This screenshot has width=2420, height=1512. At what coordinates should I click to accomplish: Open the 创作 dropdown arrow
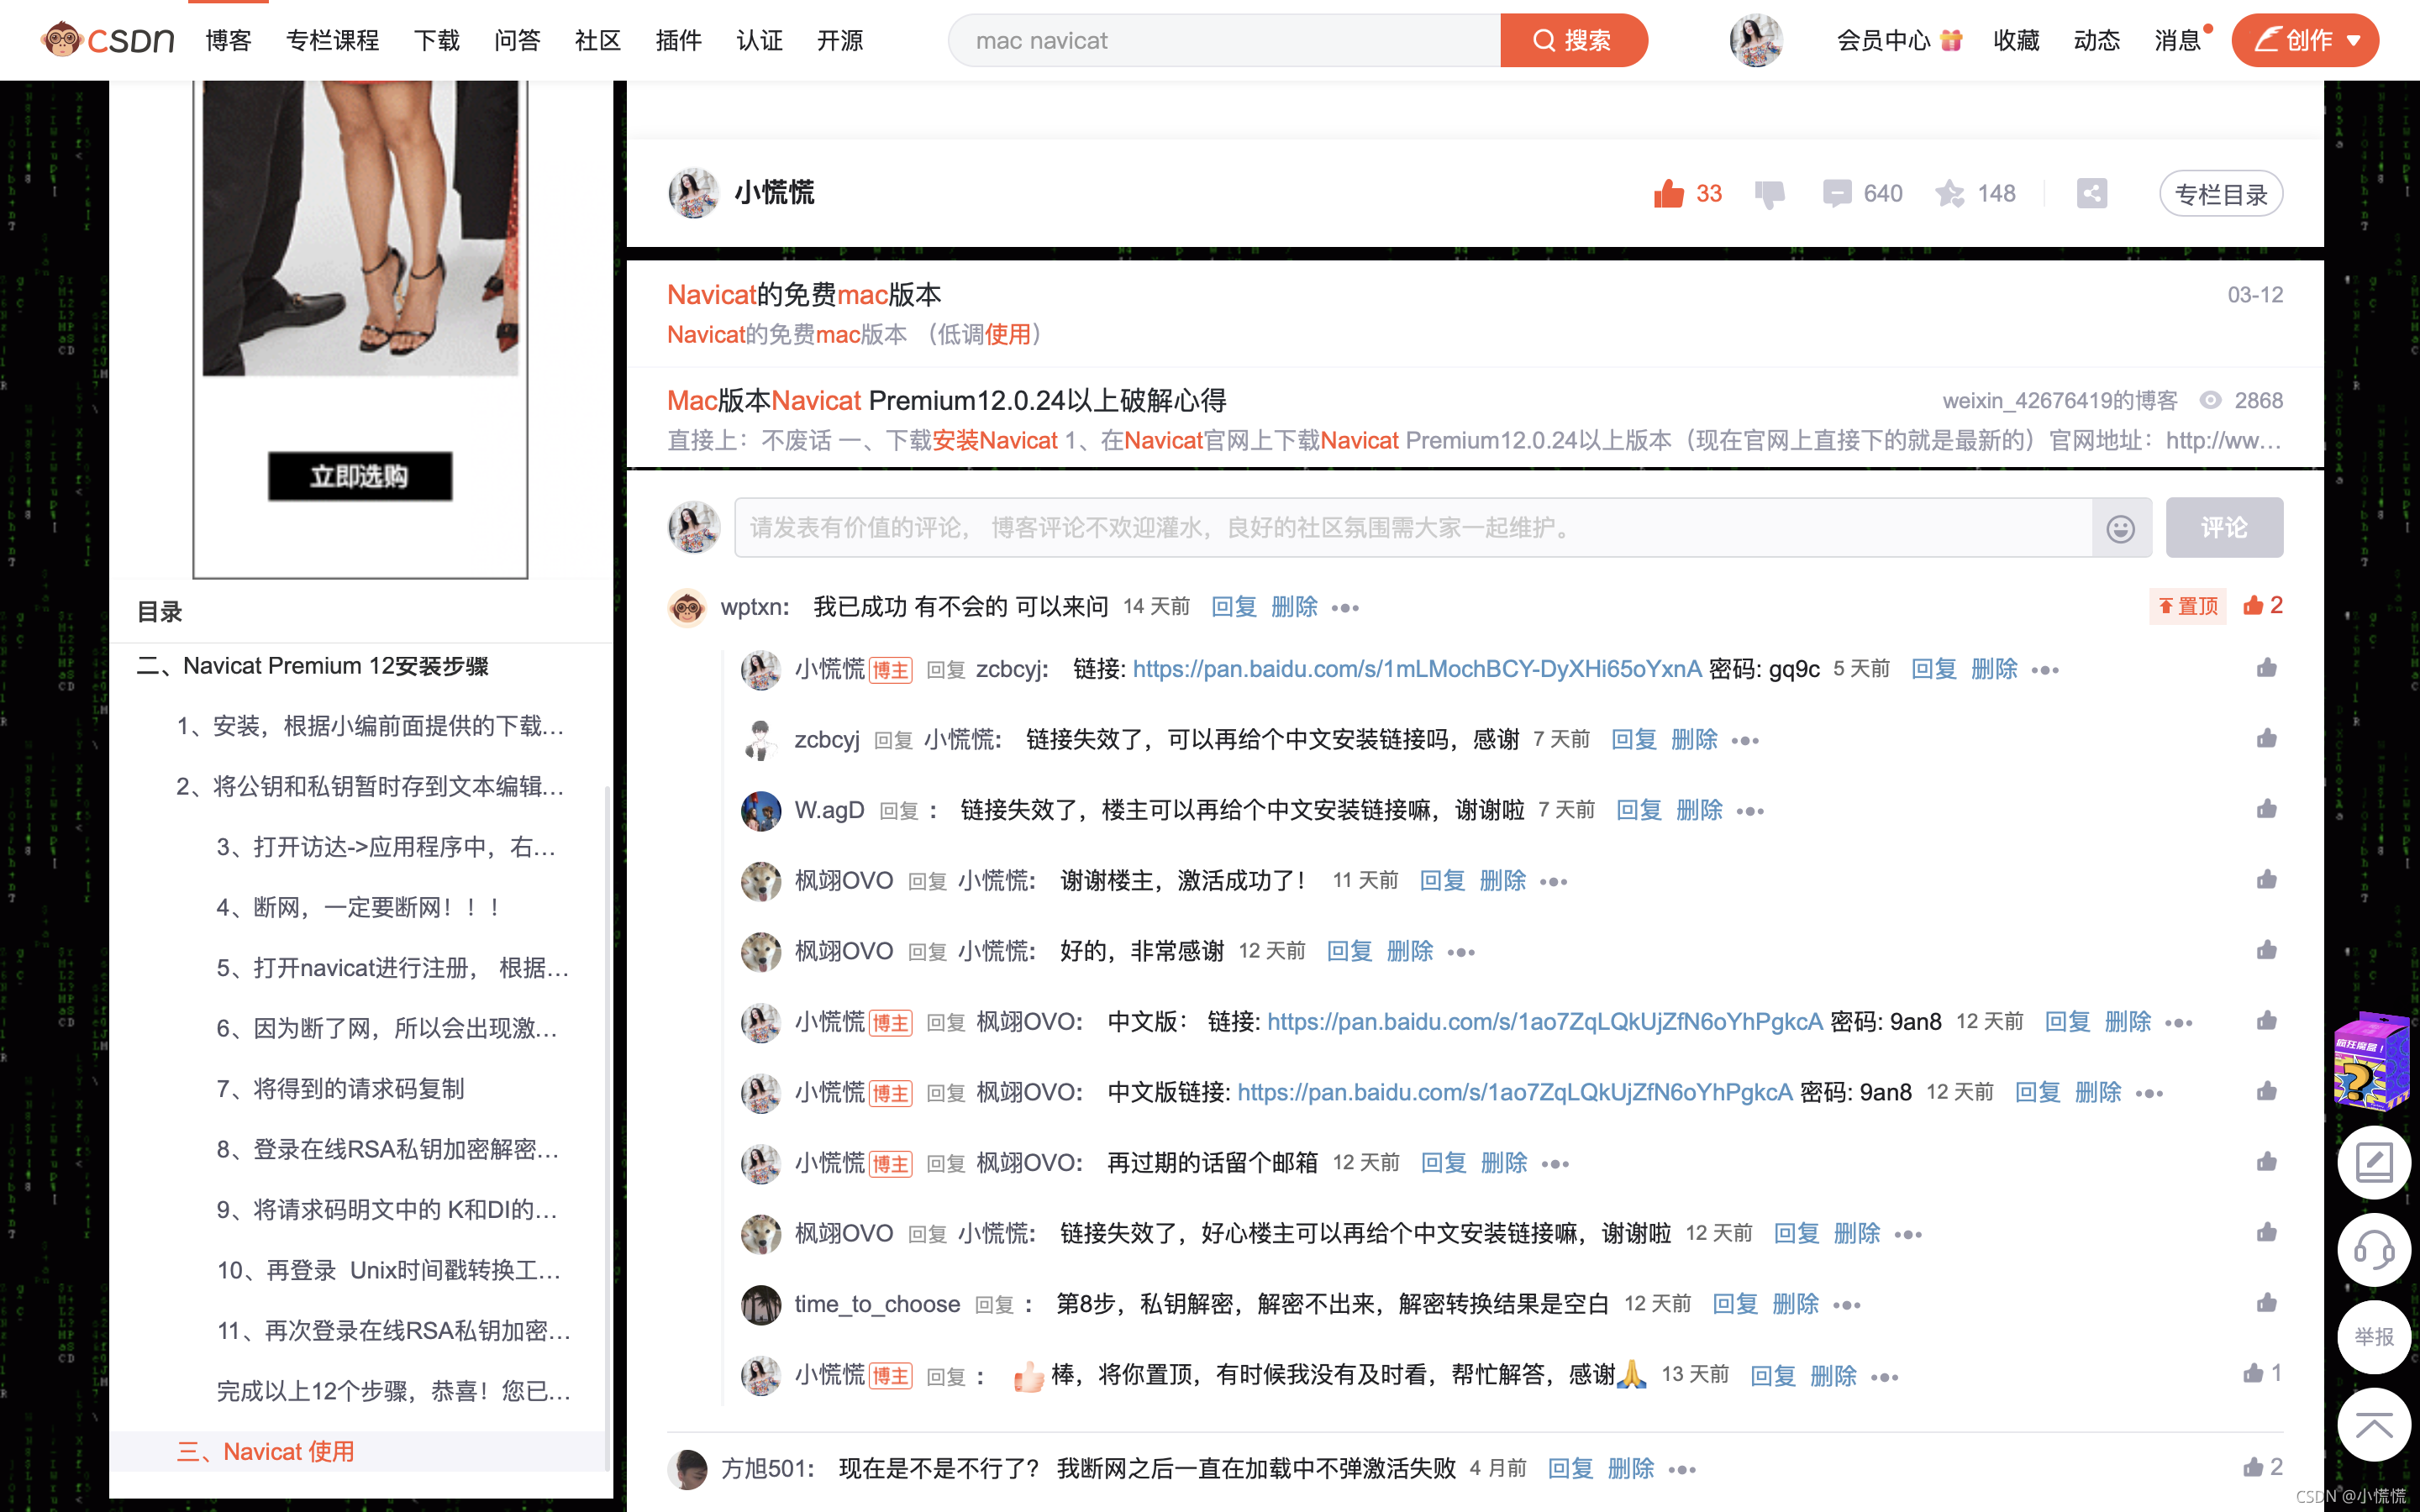tap(2354, 41)
